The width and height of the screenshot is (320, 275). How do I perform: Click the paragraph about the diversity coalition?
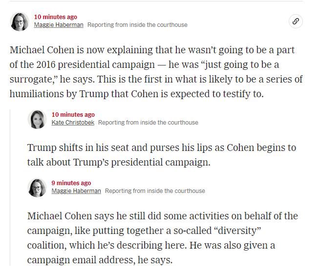point(163,238)
